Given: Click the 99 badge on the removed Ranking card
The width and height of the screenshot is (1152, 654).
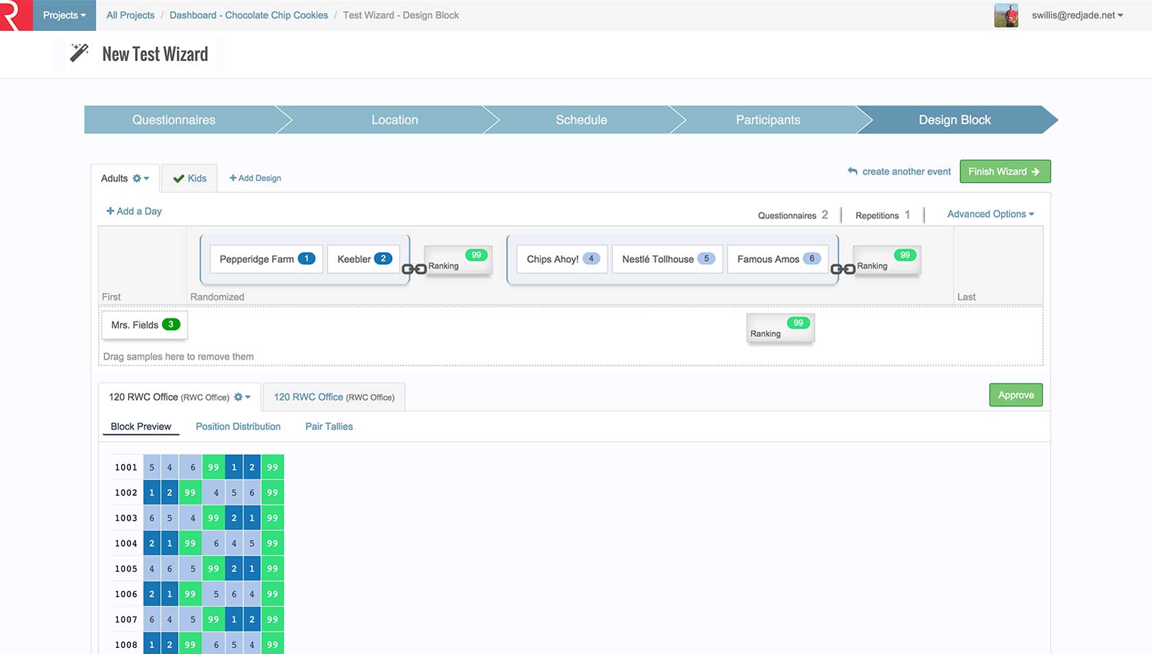Looking at the screenshot, I should (x=798, y=323).
